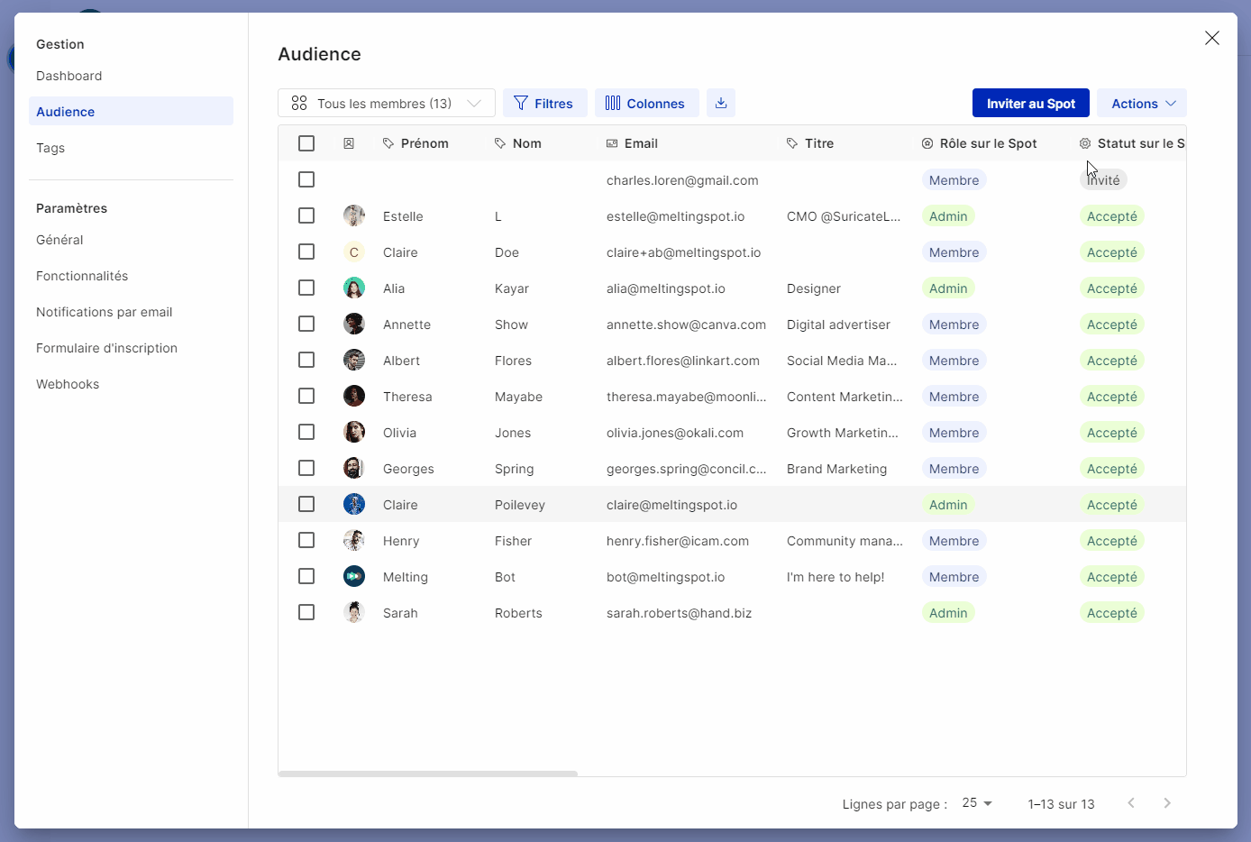The image size is (1251, 842).
Task: Click the funnel Filtres button
Action: [x=544, y=104]
